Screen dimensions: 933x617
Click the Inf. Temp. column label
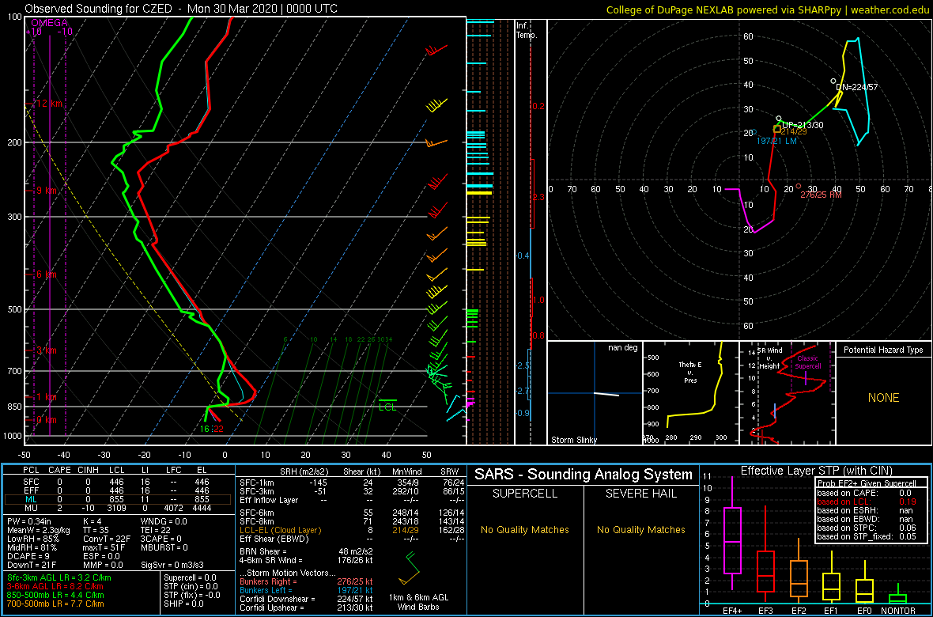(x=527, y=30)
